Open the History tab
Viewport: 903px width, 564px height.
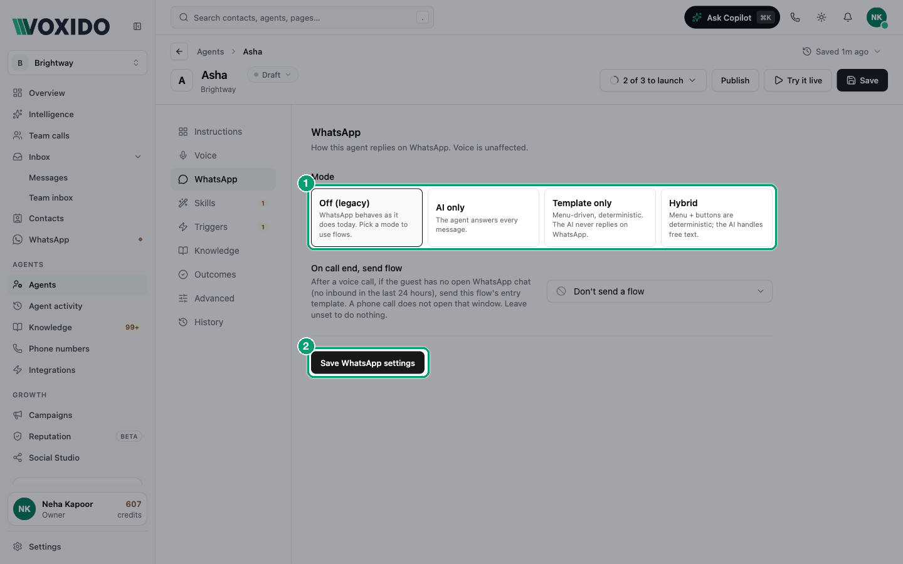[223, 322]
